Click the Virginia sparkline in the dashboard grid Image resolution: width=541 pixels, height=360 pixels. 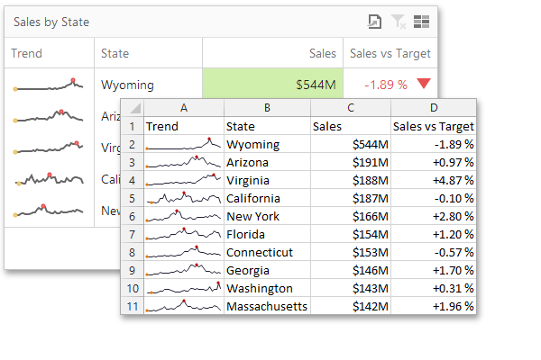49,147
